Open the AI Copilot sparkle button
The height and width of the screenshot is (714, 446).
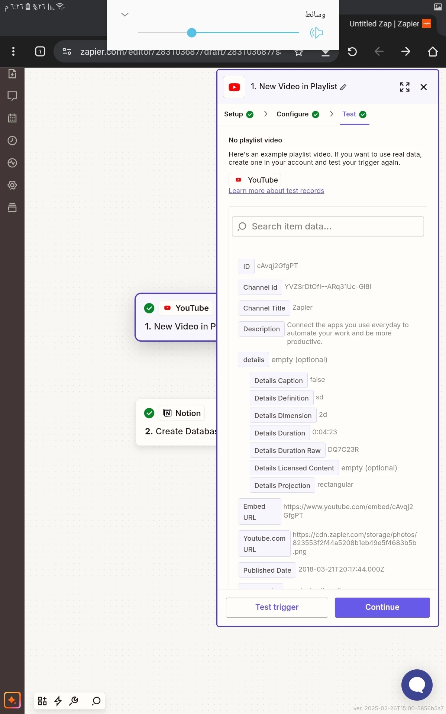(12, 701)
